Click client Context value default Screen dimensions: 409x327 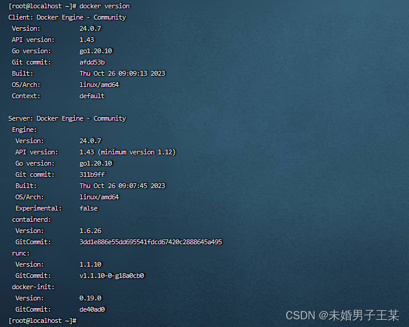[x=92, y=96]
